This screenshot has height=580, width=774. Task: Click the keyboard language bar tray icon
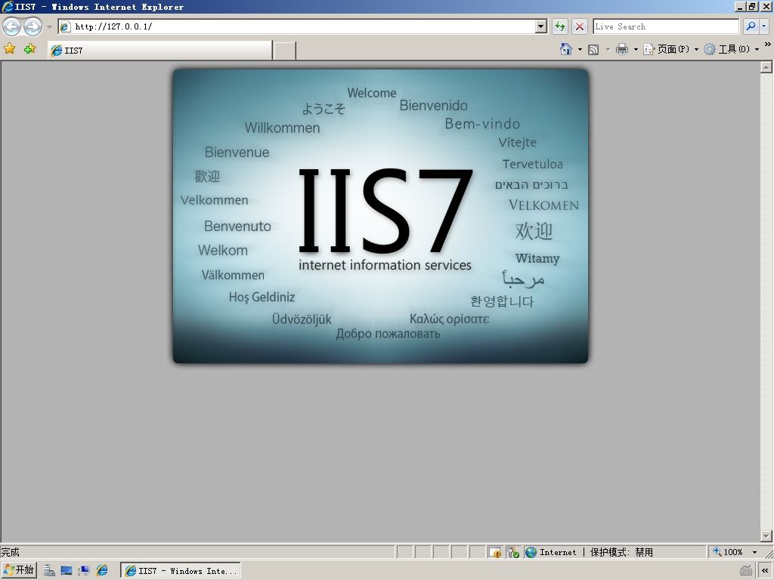746,571
